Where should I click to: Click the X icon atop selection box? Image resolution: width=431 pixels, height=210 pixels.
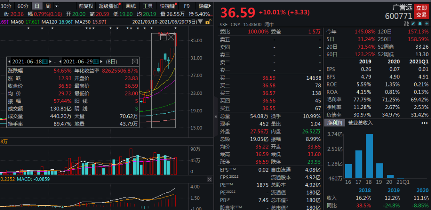[171, 37]
